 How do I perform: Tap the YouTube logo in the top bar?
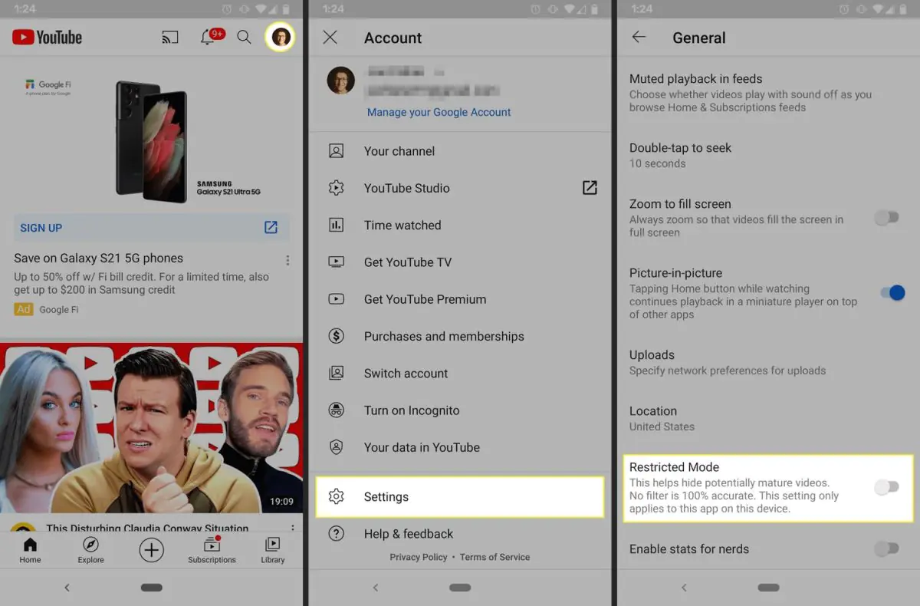pyautogui.click(x=46, y=36)
